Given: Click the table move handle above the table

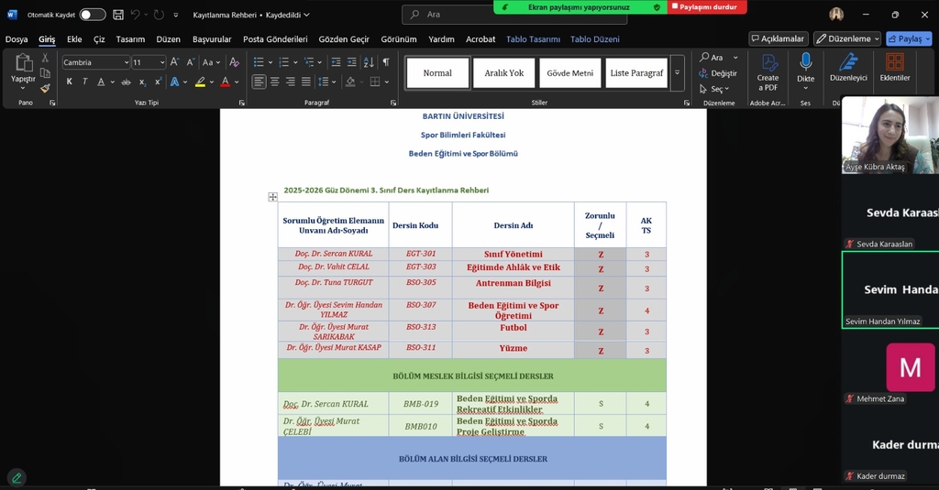Looking at the screenshot, I should (272, 197).
